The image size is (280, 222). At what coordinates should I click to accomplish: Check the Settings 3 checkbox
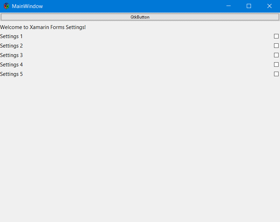pos(276,55)
